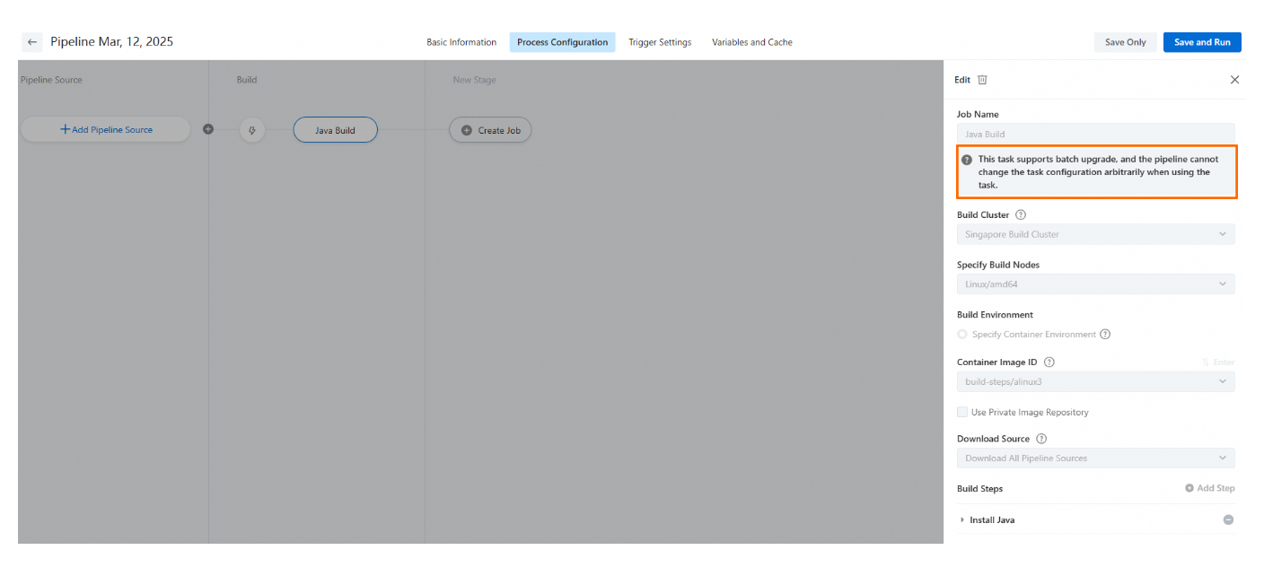Image resolution: width=1264 pixels, height=576 pixels.
Task: Open help for Build Cluster
Action: click(1021, 215)
